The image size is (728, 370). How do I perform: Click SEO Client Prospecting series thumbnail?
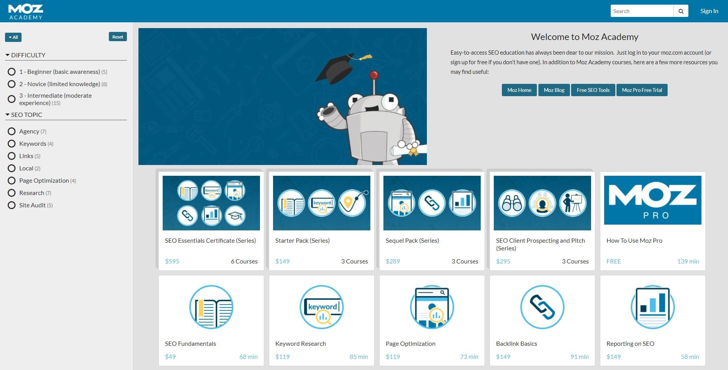pos(542,203)
